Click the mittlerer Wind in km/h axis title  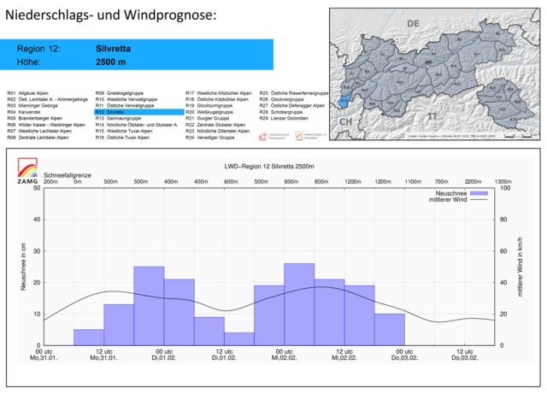[520, 267]
